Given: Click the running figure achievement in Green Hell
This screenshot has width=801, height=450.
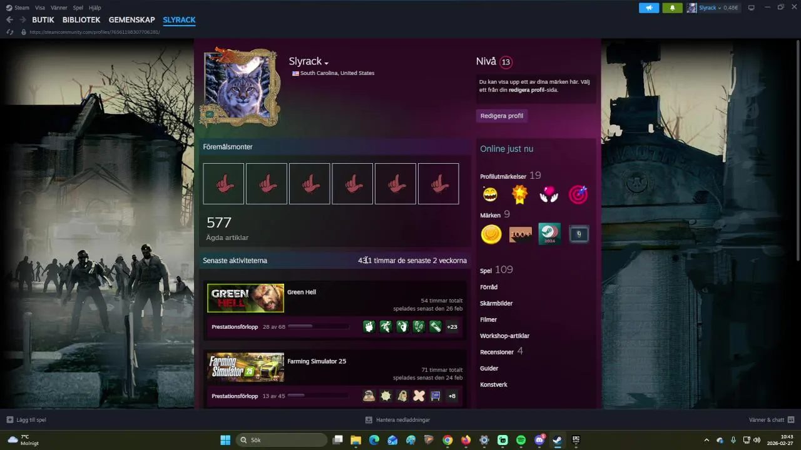Looking at the screenshot, I should tap(386, 326).
